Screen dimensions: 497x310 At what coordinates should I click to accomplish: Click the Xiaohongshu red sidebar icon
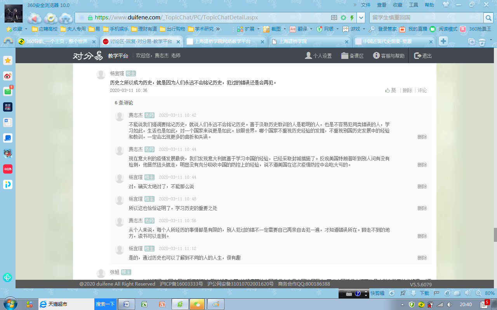pos(8,169)
